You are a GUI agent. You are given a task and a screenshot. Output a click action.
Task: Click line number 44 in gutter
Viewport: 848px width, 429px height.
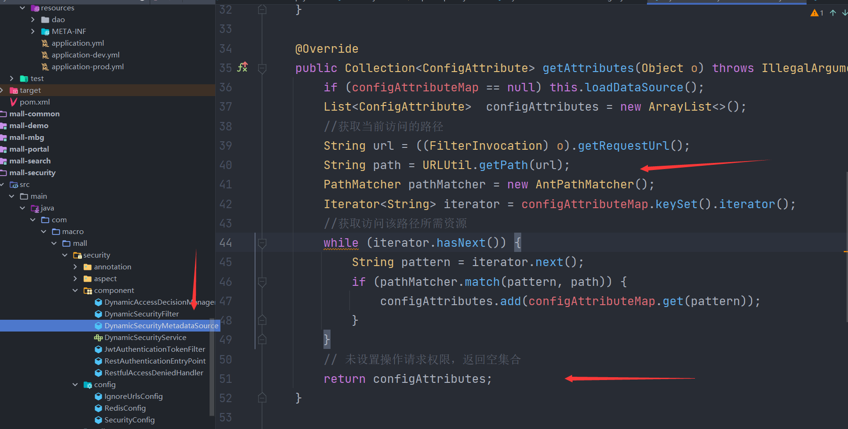click(226, 243)
